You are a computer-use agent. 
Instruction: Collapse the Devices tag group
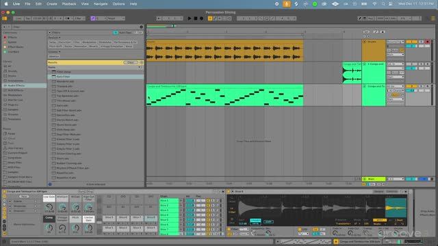tap(60, 38)
